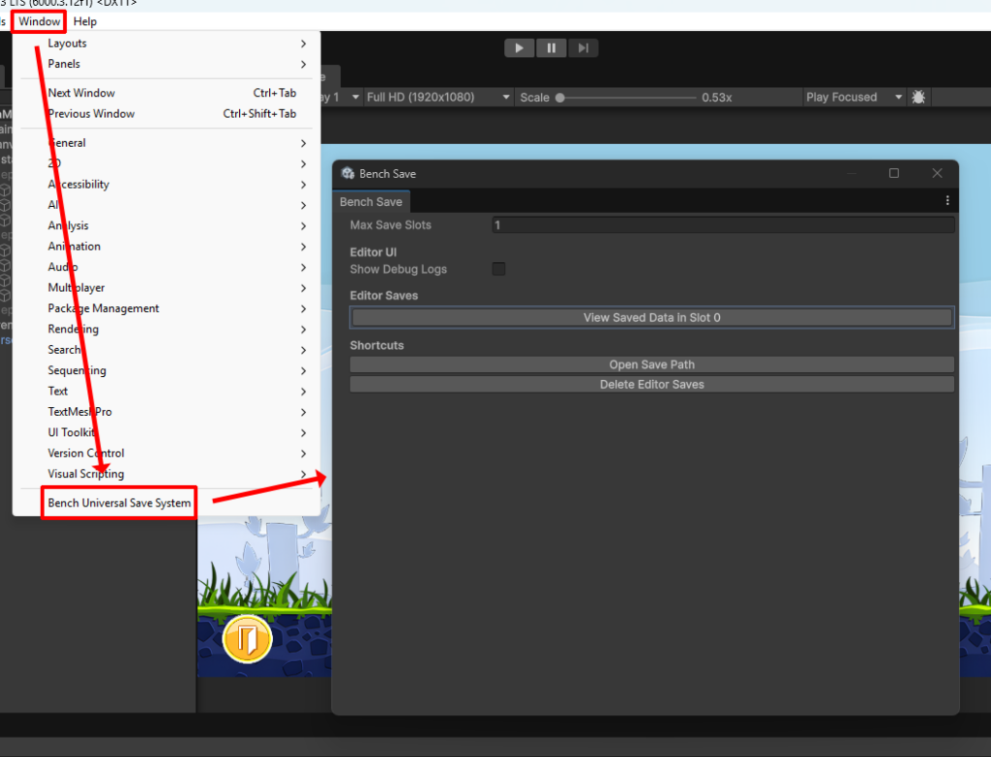The height and width of the screenshot is (757, 991).
Task: Expand the Search submenu
Action: [x=166, y=350]
